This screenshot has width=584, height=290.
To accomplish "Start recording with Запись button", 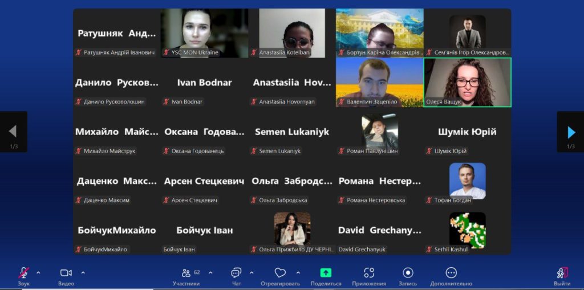I will tap(408, 273).
